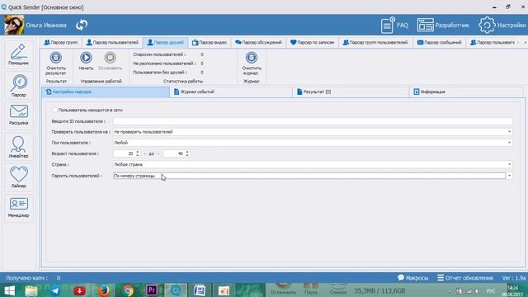
Task: Decrease maximum age stepper
Action: pos(187,155)
